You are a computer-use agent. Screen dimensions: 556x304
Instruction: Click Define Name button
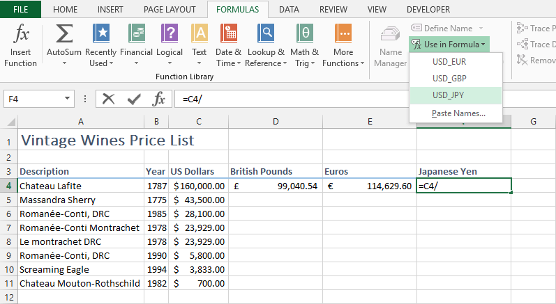click(x=442, y=28)
